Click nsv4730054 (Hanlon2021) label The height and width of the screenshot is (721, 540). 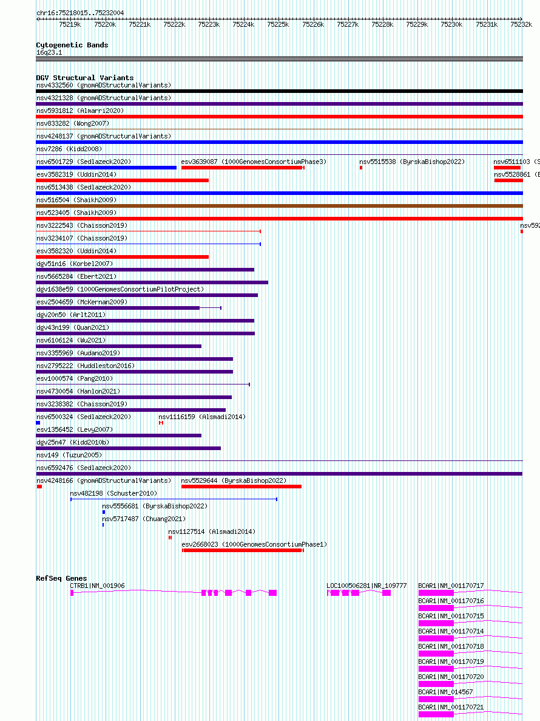pyautogui.click(x=78, y=391)
